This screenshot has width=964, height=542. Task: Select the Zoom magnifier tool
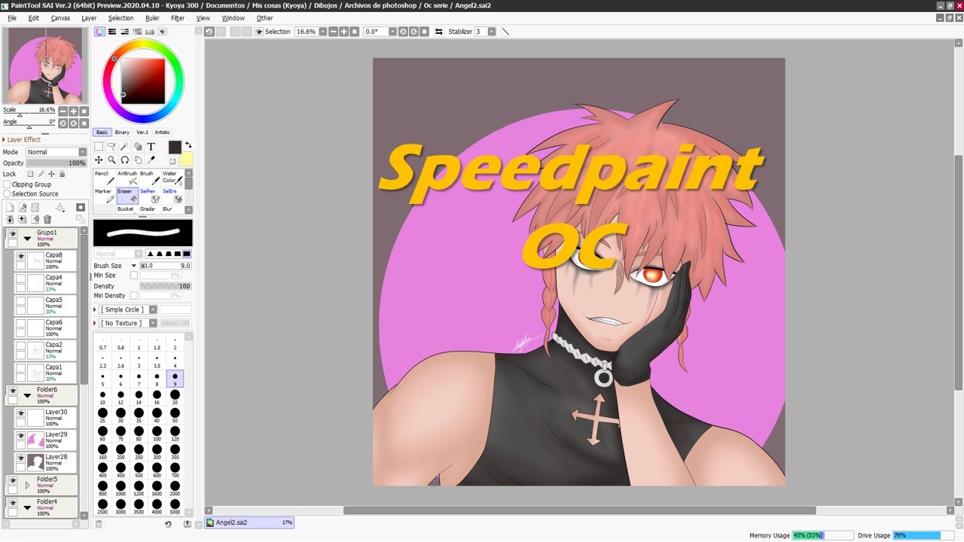(x=111, y=160)
